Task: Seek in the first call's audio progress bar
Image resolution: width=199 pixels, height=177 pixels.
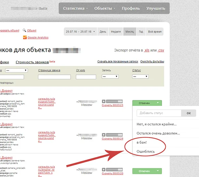Action: click(114, 101)
